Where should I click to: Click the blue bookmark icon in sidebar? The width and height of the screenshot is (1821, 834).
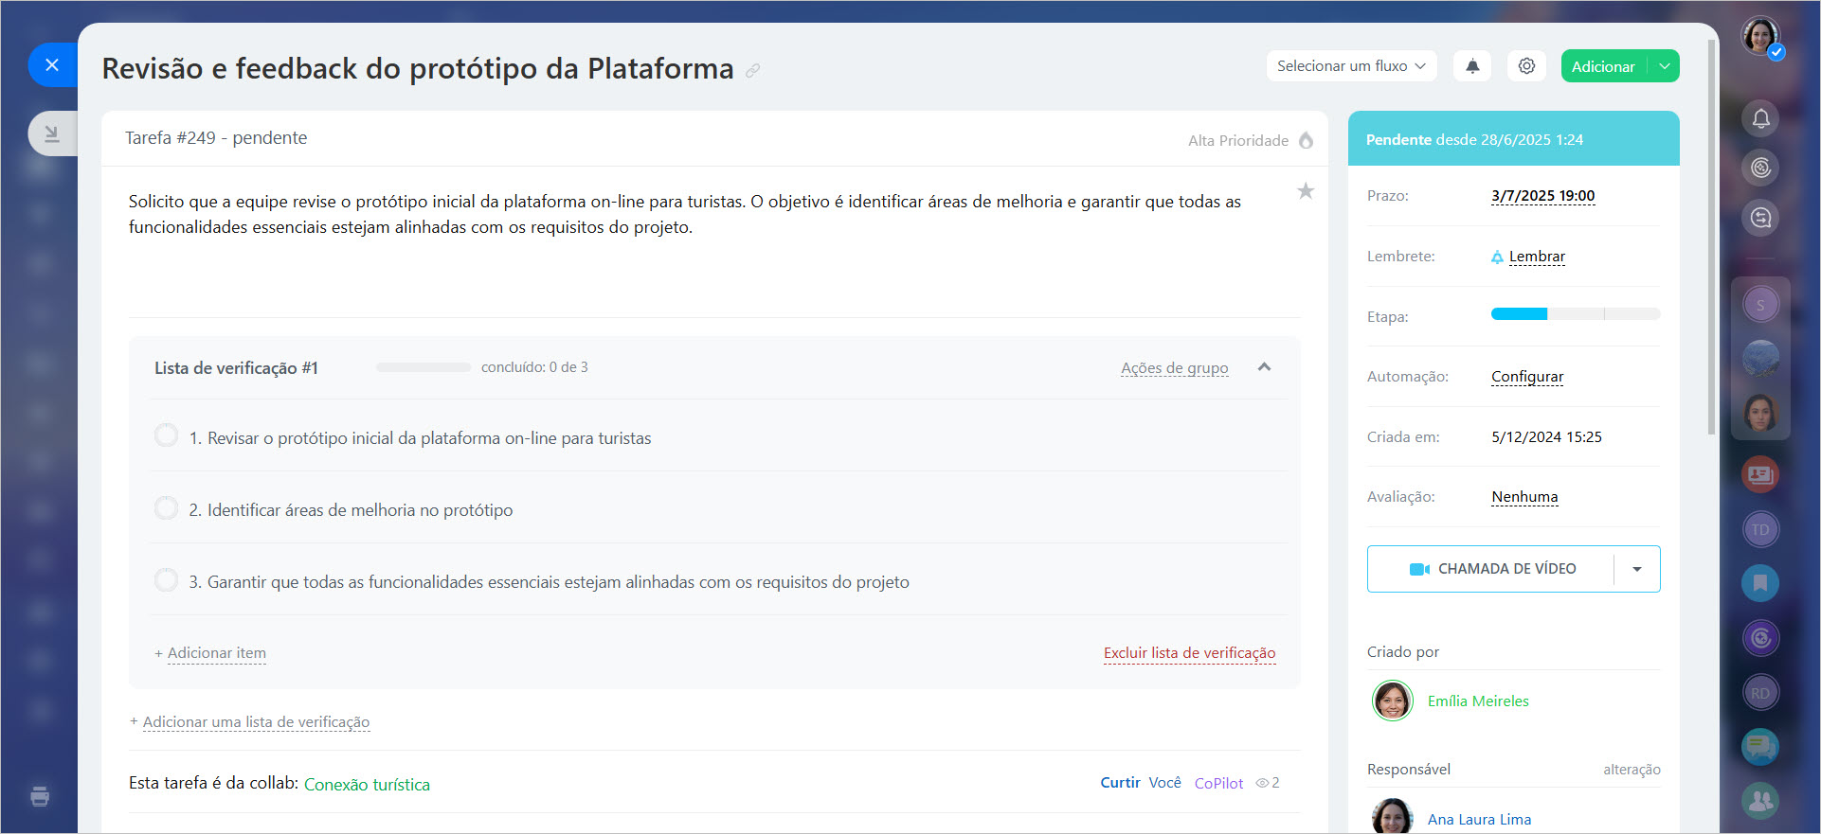click(x=1760, y=583)
